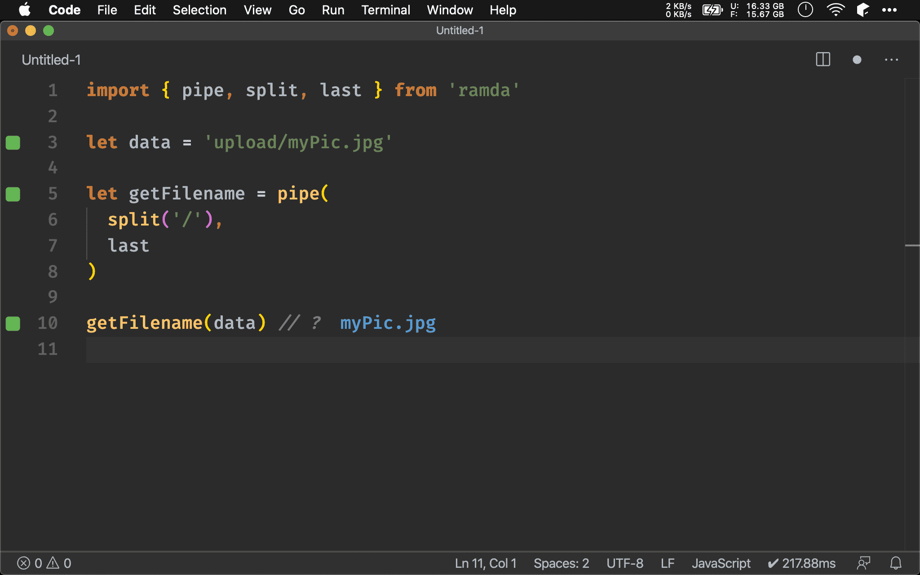Screen dimensions: 920x575
Task: Open the View menu
Action: click(x=257, y=10)
